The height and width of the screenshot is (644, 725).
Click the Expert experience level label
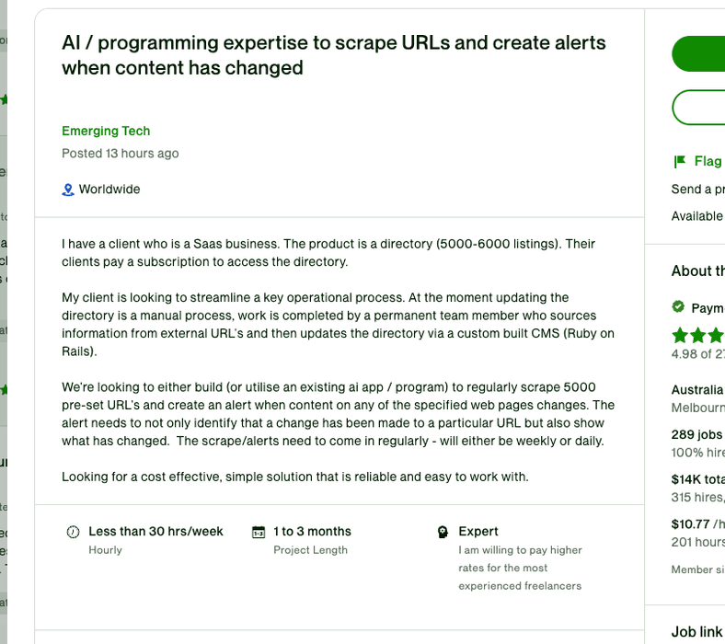478,532
